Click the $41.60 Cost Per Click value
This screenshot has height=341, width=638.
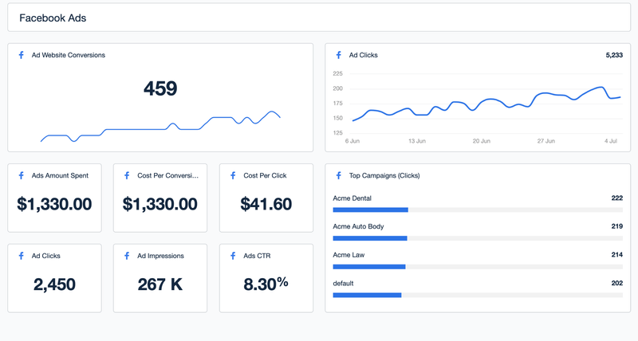(266, 204)
